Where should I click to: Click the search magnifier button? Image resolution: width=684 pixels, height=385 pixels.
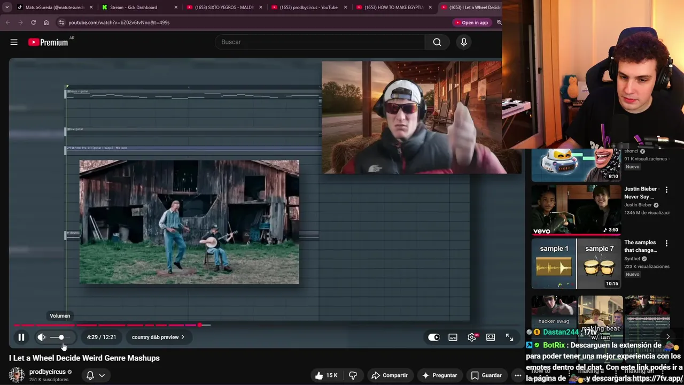437,42
